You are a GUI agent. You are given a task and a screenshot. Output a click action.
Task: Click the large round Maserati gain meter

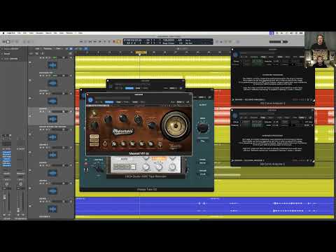pos(176,126)
